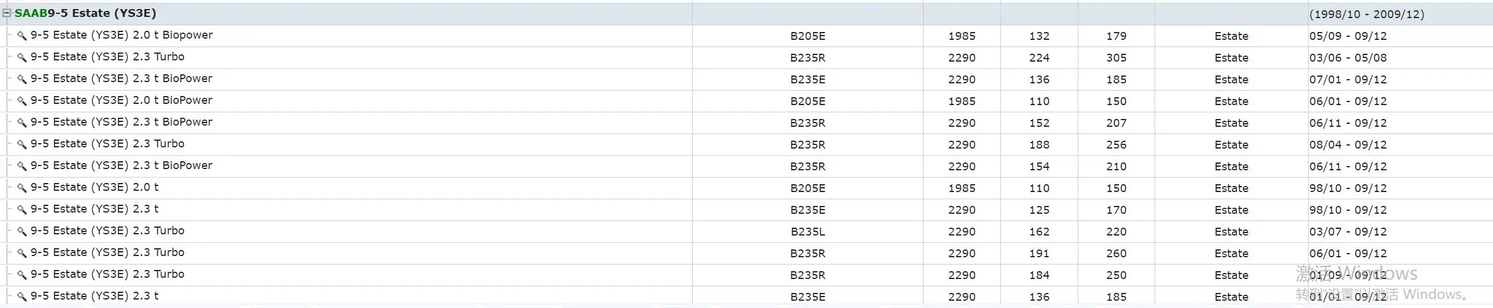Select last row 2.3 t 01/01 entry
The width and height of the screenshot is (1493, 308).
click(94, 296)
